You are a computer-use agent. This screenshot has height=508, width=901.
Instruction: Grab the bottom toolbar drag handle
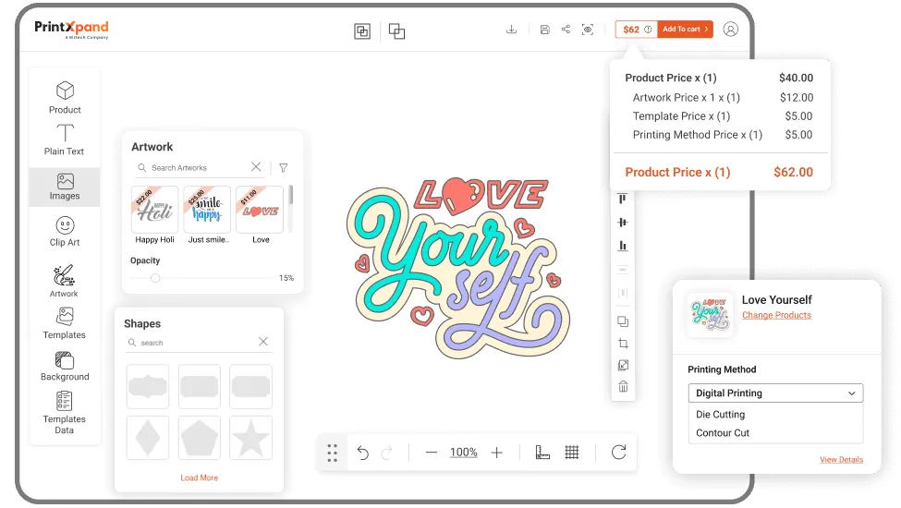pyautogui.click(x=332, y=453)
